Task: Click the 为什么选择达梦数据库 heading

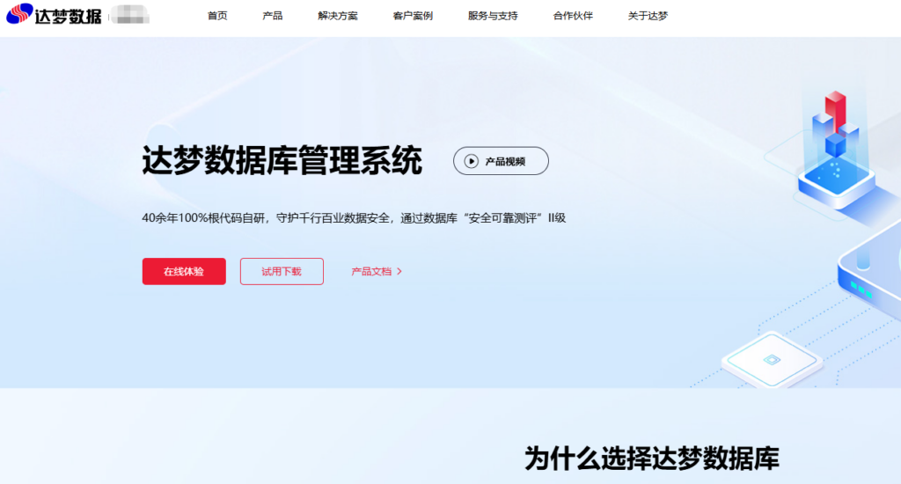Action: pyautogui.click(x=652, y=458)
